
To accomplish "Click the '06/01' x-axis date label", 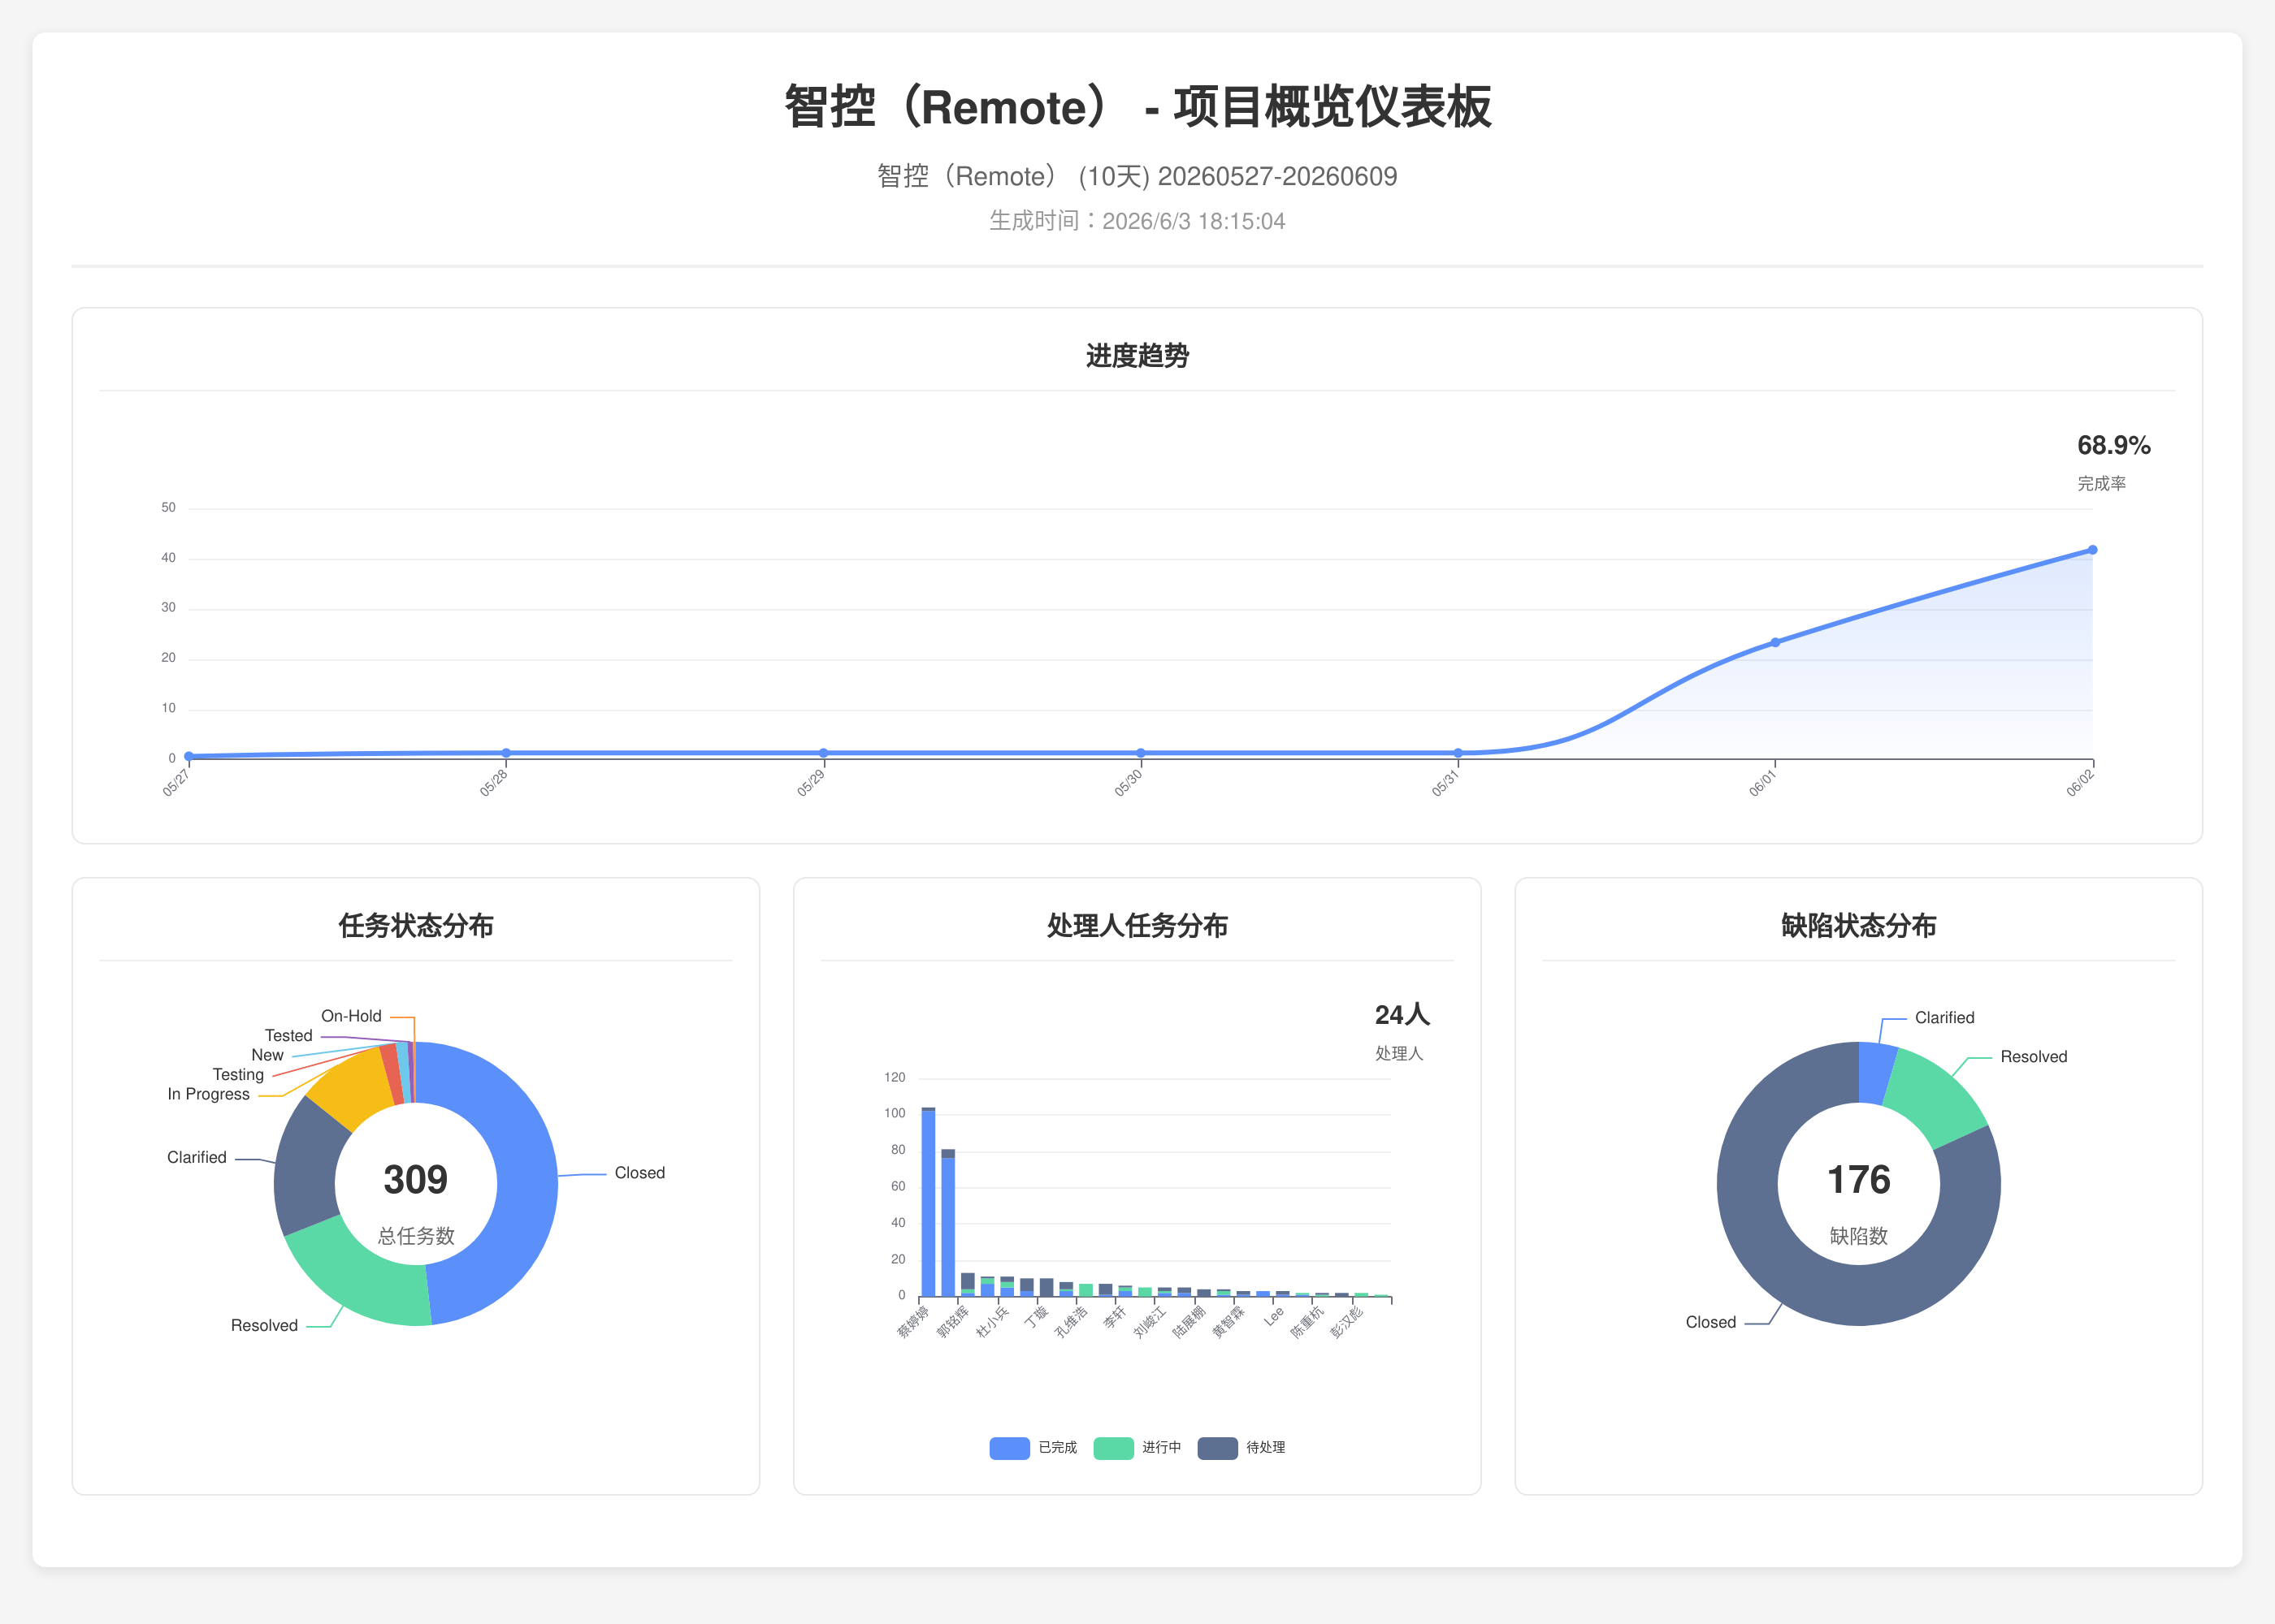I will coord(1761,782).
